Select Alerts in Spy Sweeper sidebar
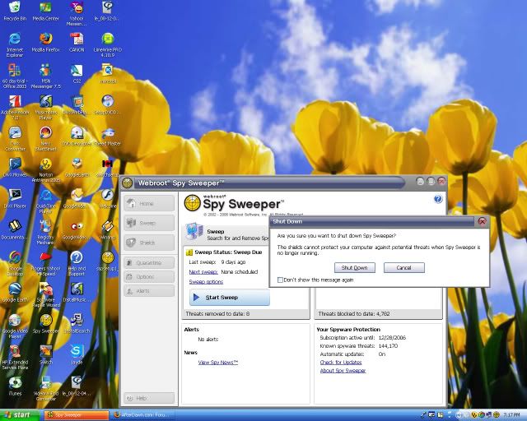 point(149,291)
